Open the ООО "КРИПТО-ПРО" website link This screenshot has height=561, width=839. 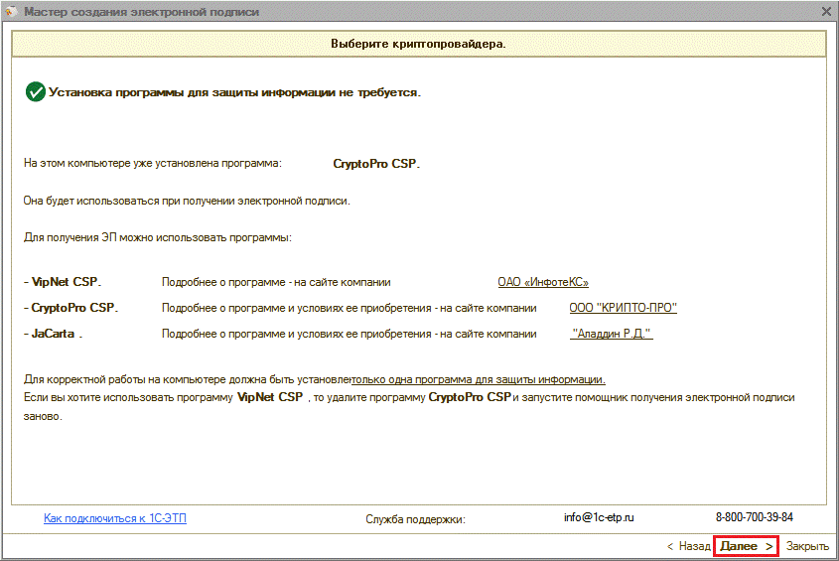[624, 308]
